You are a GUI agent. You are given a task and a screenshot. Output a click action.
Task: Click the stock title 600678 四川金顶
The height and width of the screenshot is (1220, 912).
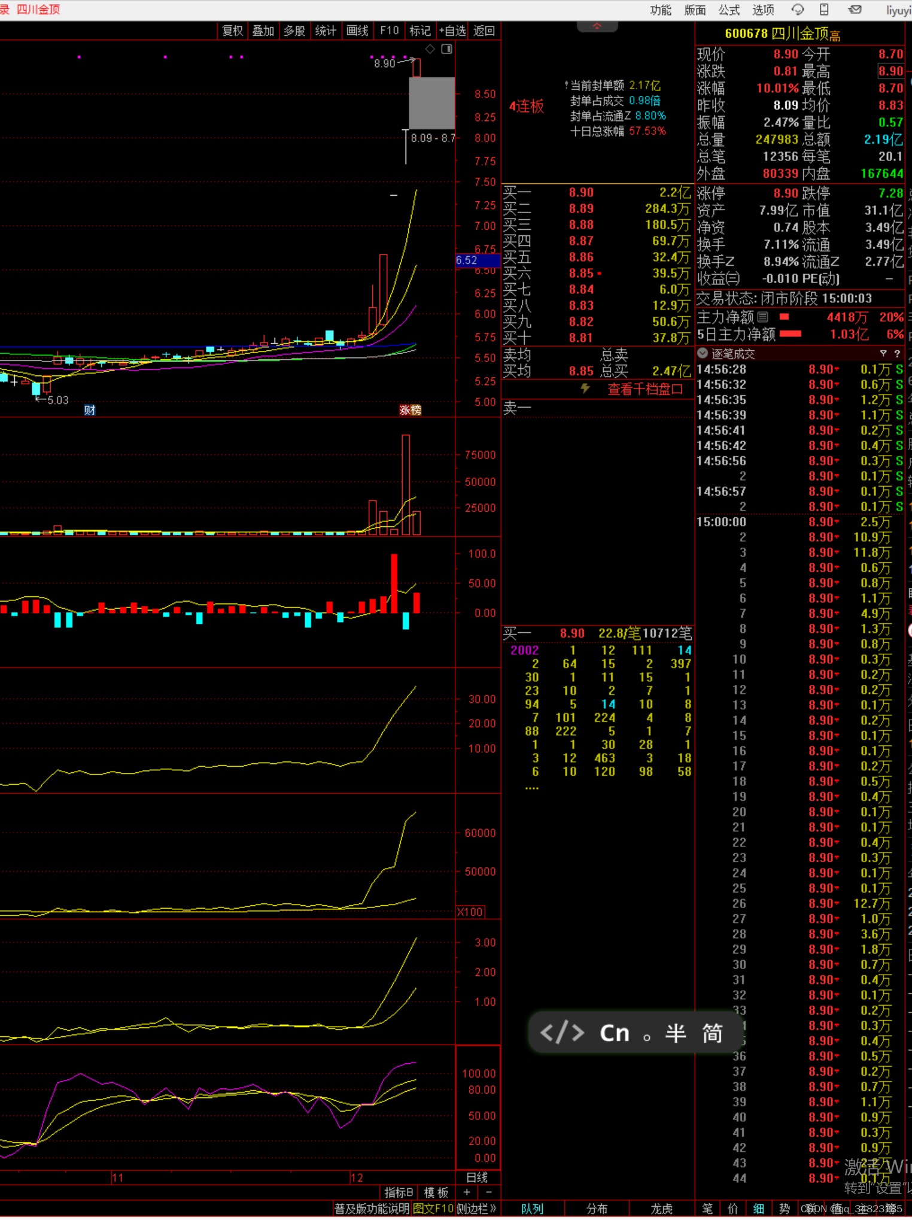782,34
